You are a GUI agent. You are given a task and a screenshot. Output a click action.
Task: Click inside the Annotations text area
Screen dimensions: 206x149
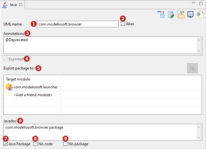pyautogui.click(x=103, y=45)
